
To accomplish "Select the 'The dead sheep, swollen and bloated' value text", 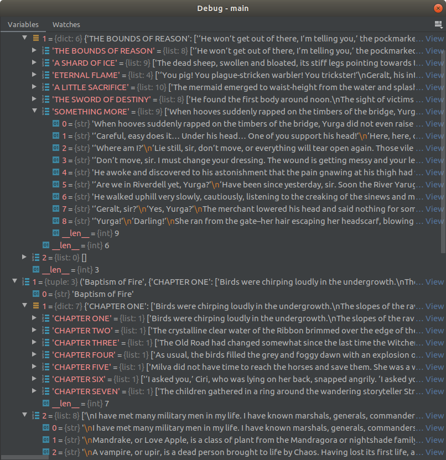I will (284, 63).
